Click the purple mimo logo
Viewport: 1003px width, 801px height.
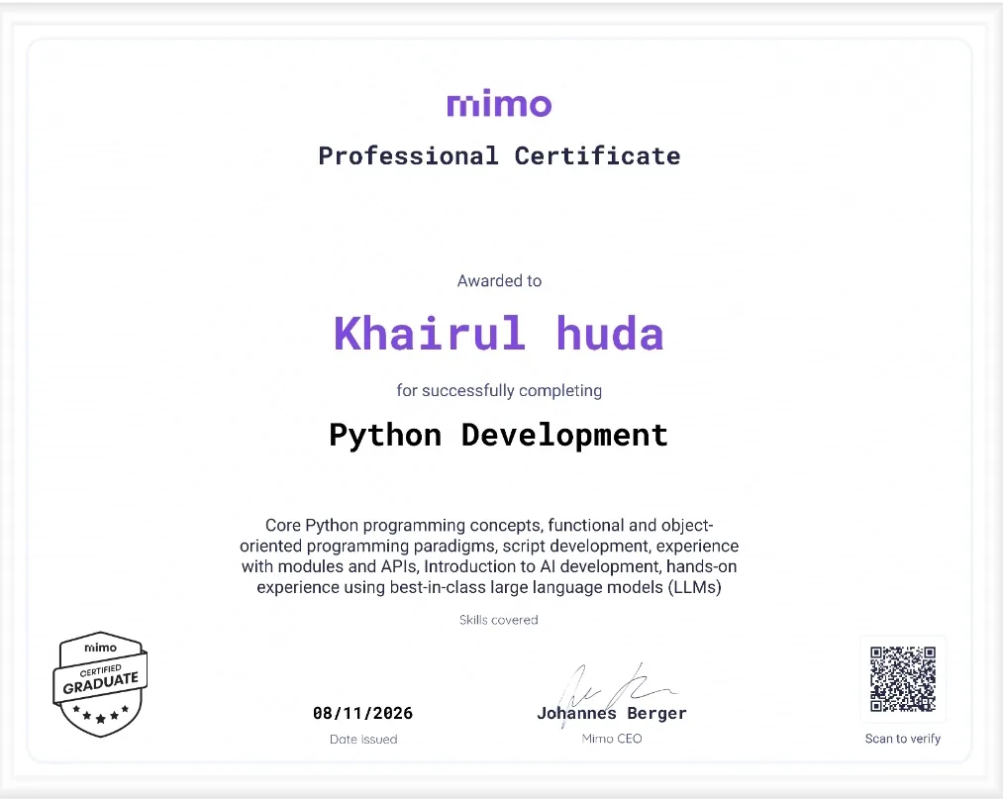pyautogui.click(x=499, y=103)
